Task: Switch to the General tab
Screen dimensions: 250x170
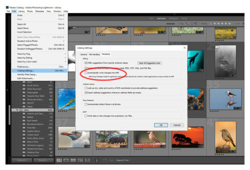Action: 84,54
